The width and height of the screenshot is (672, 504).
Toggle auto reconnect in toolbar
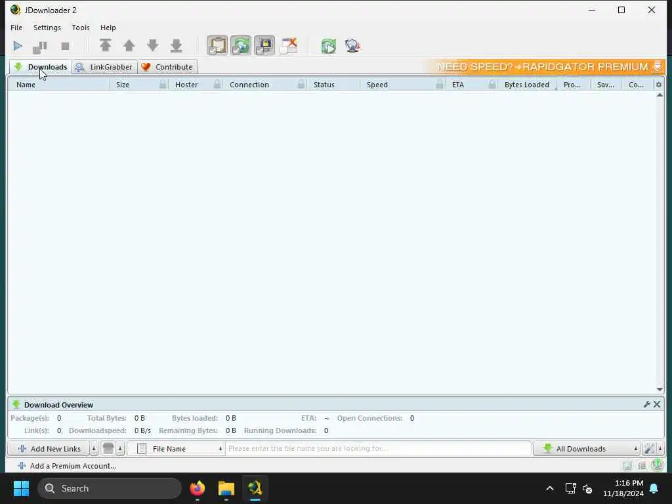tap(241, 45)
